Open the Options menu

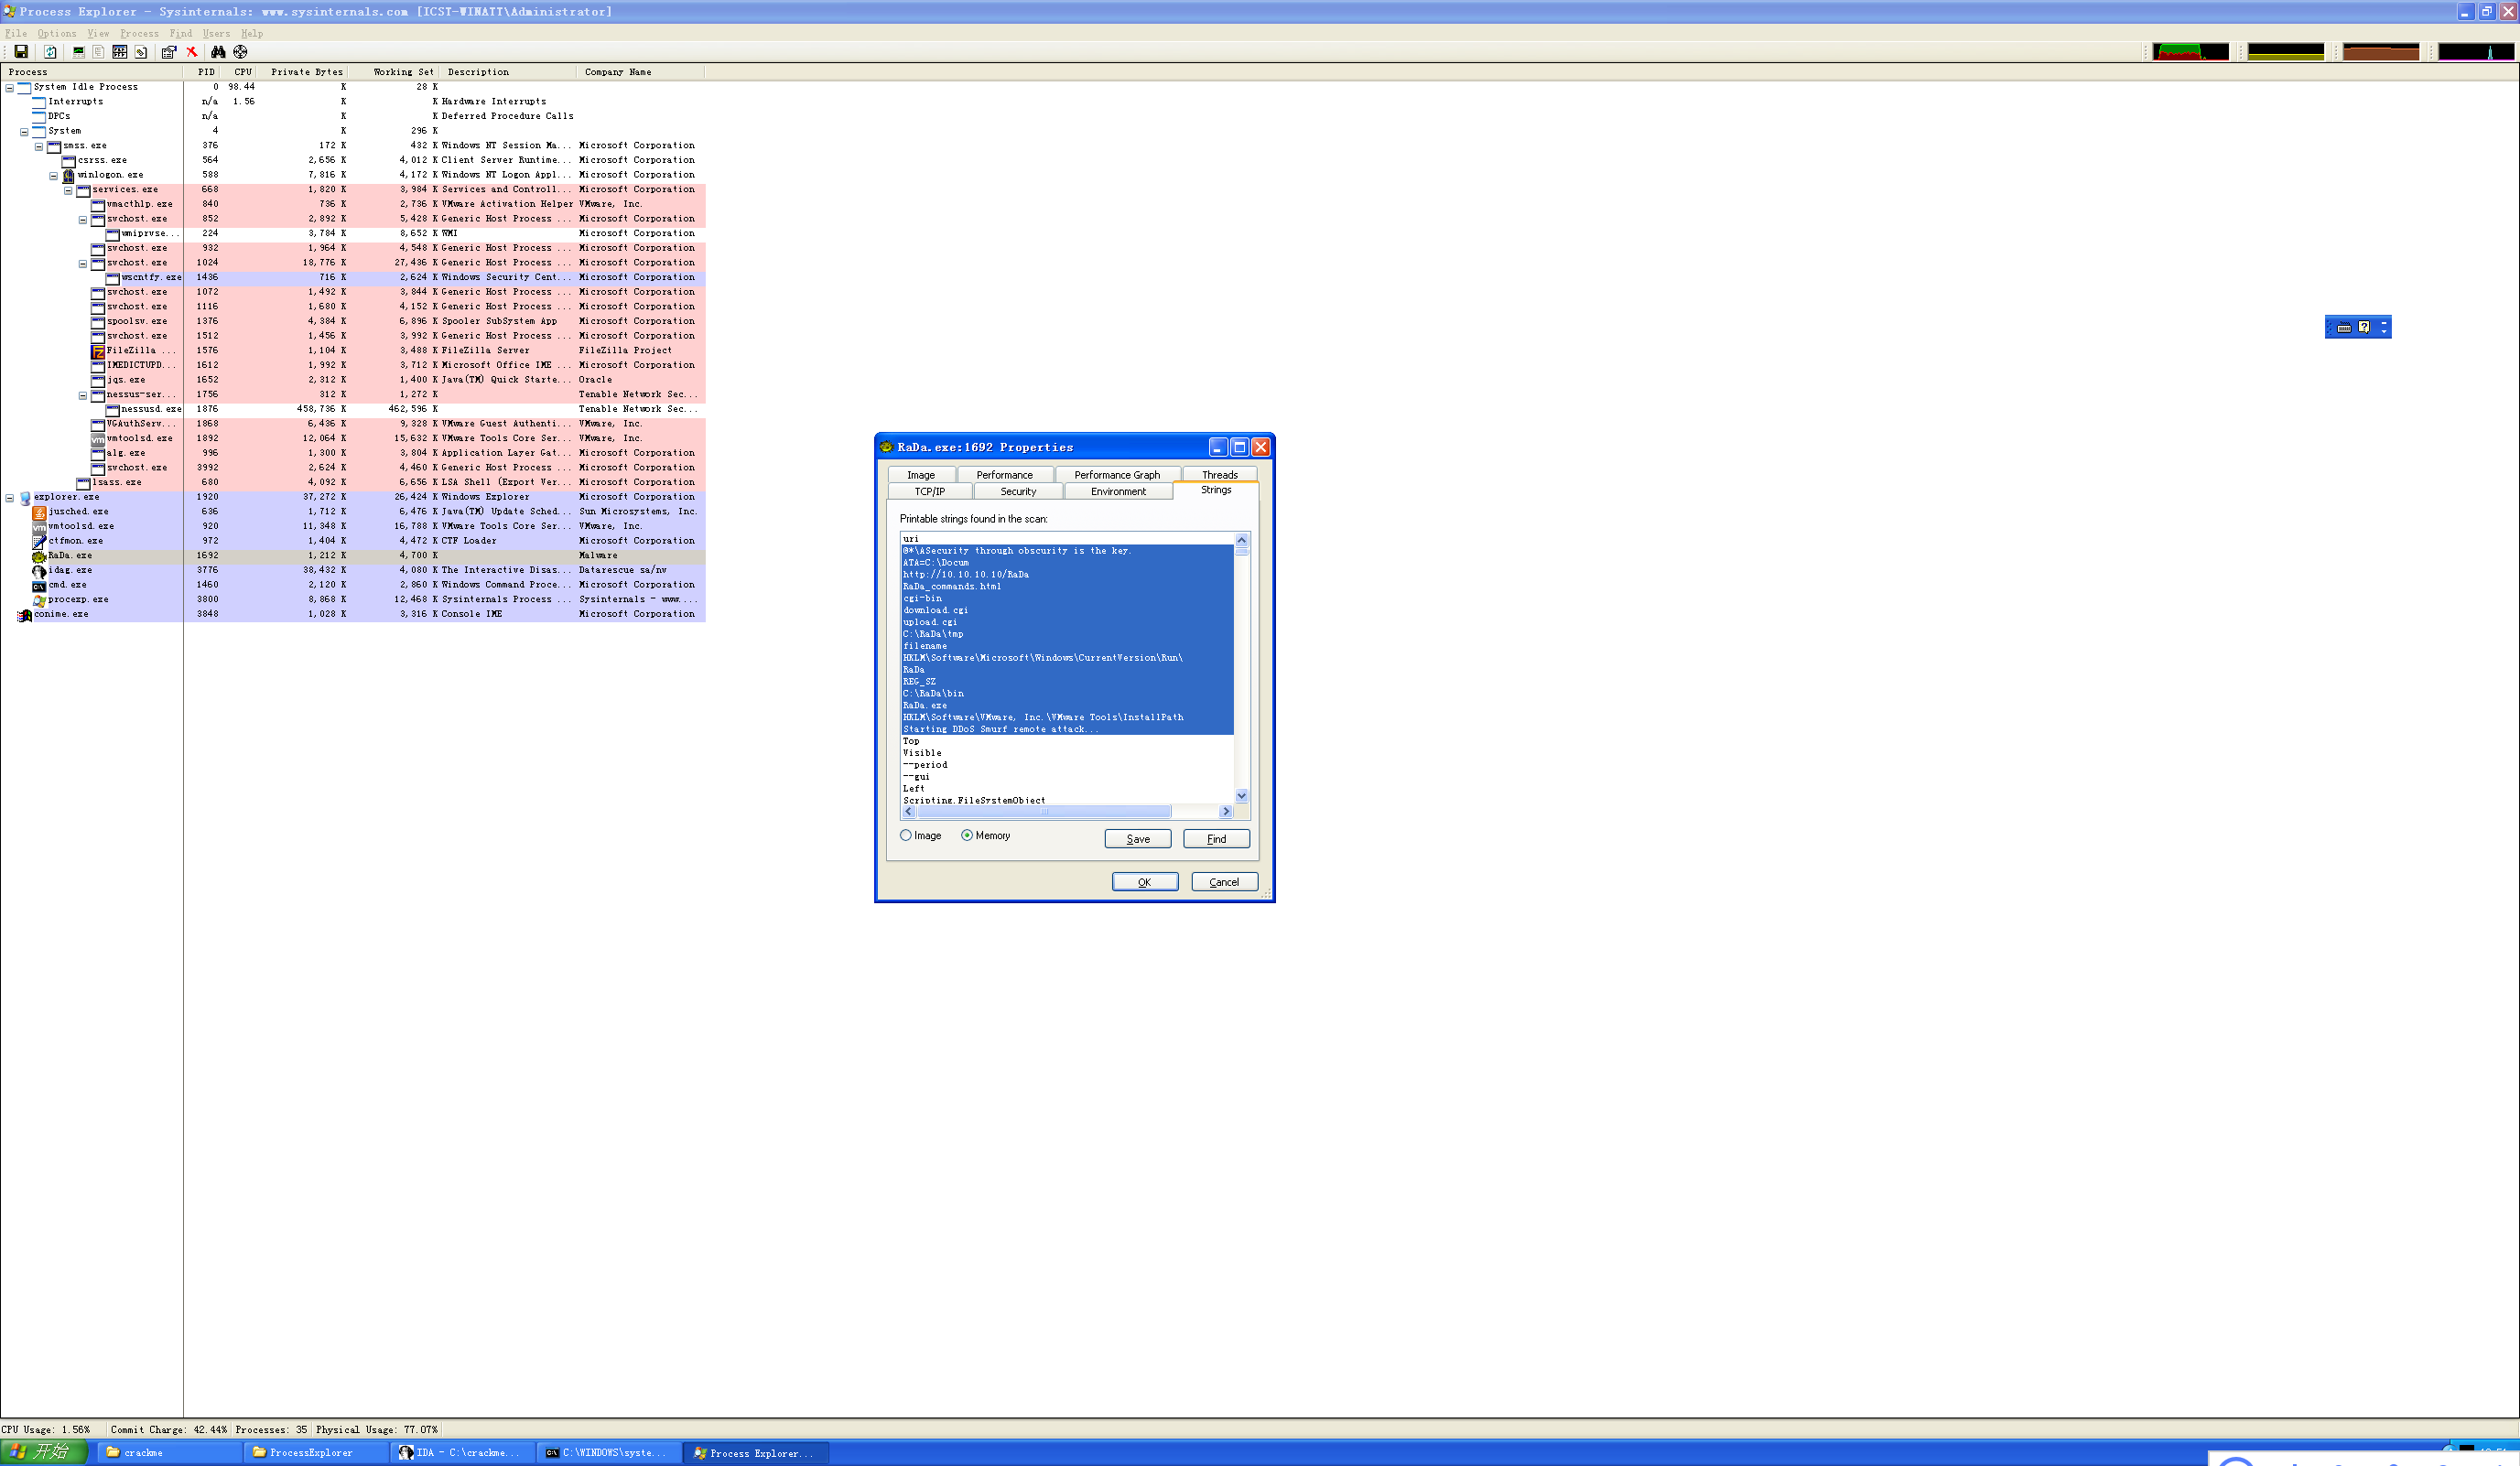(56, 33)
